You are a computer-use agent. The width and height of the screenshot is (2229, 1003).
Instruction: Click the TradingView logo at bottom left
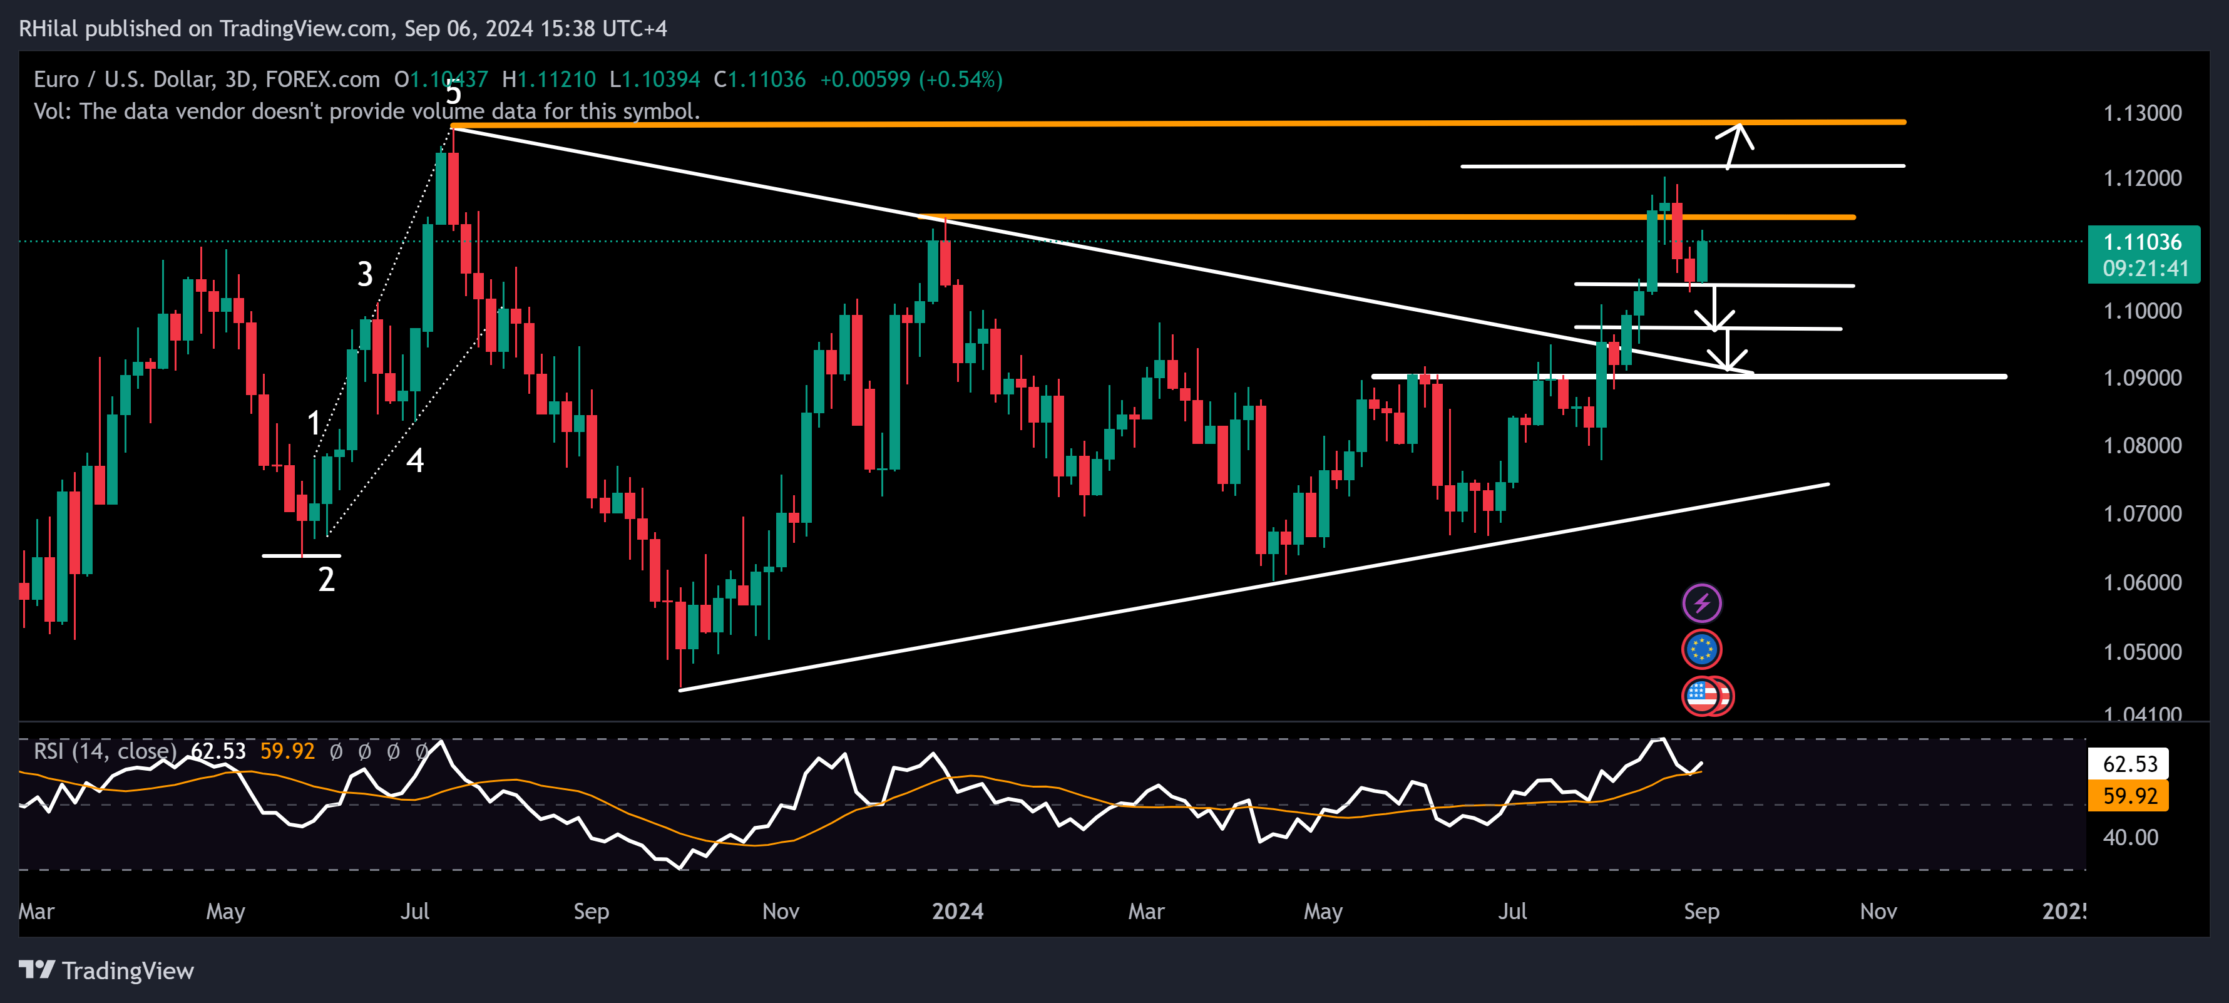tap(106, 970)
